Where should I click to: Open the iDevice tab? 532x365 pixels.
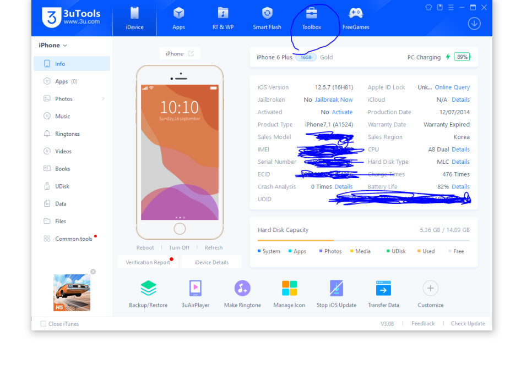(x=135, y=18)
